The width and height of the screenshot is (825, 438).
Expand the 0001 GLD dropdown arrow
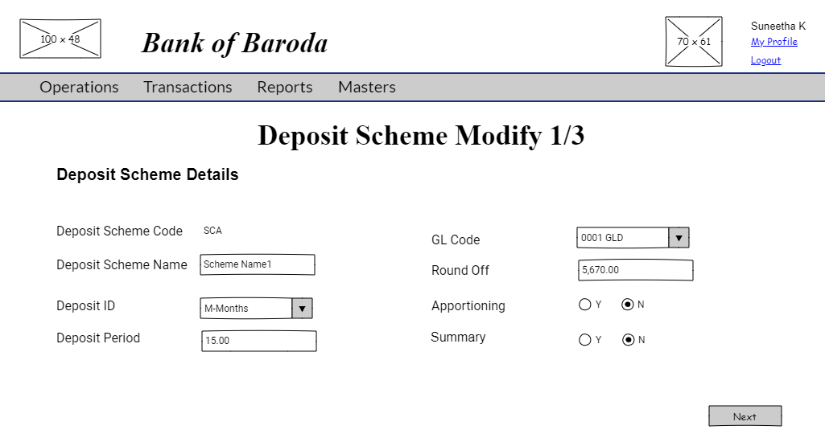679,238
